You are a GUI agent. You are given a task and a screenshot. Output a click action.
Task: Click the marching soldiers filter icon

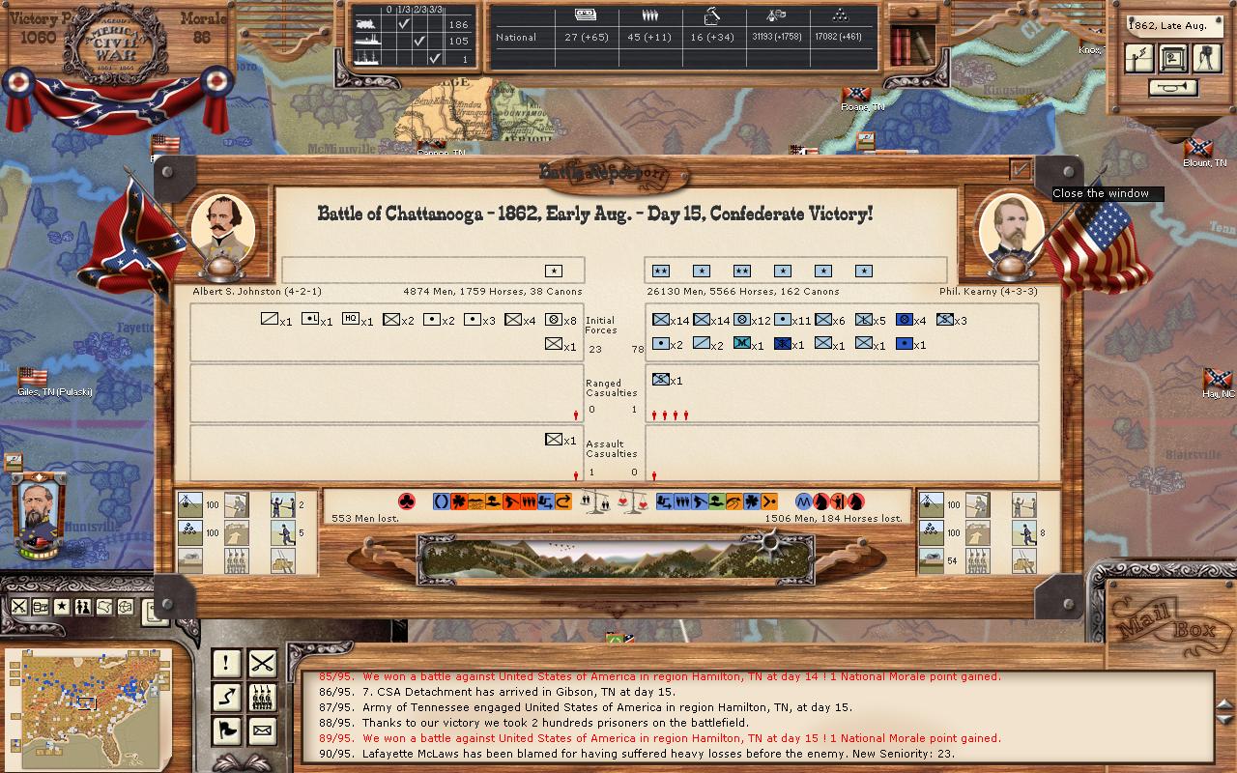[x=262, y=697]
